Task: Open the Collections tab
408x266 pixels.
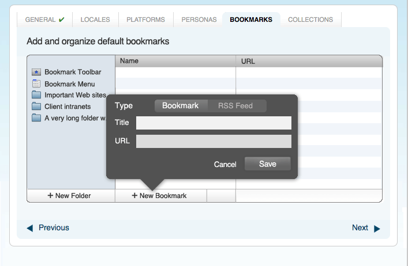Action: click(310, 20)
